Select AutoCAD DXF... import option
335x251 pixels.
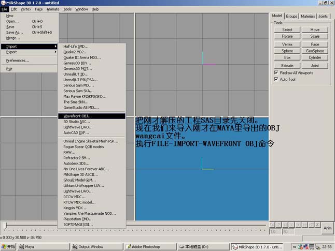point(92,132)
